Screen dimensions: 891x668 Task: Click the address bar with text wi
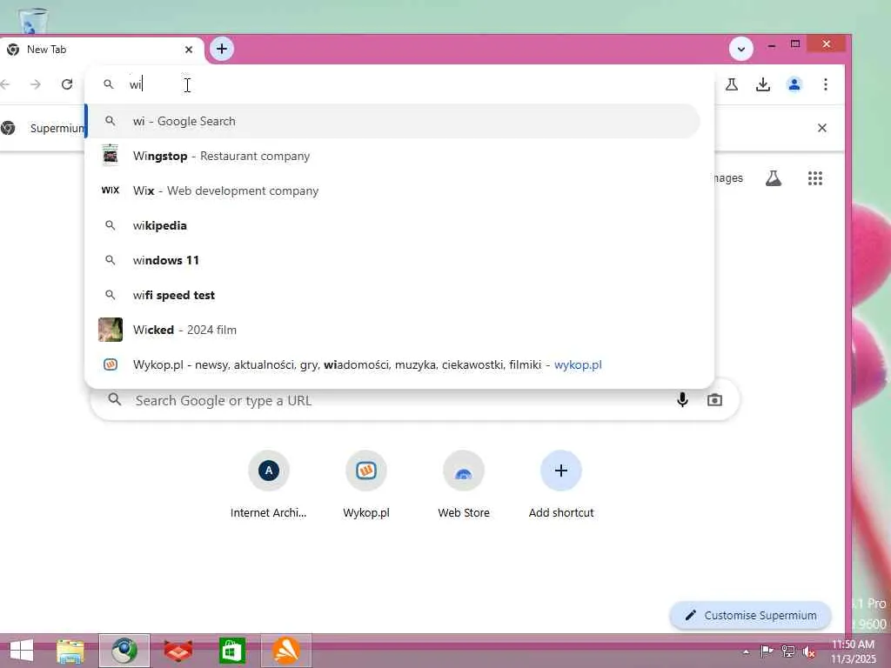point(398,84)
